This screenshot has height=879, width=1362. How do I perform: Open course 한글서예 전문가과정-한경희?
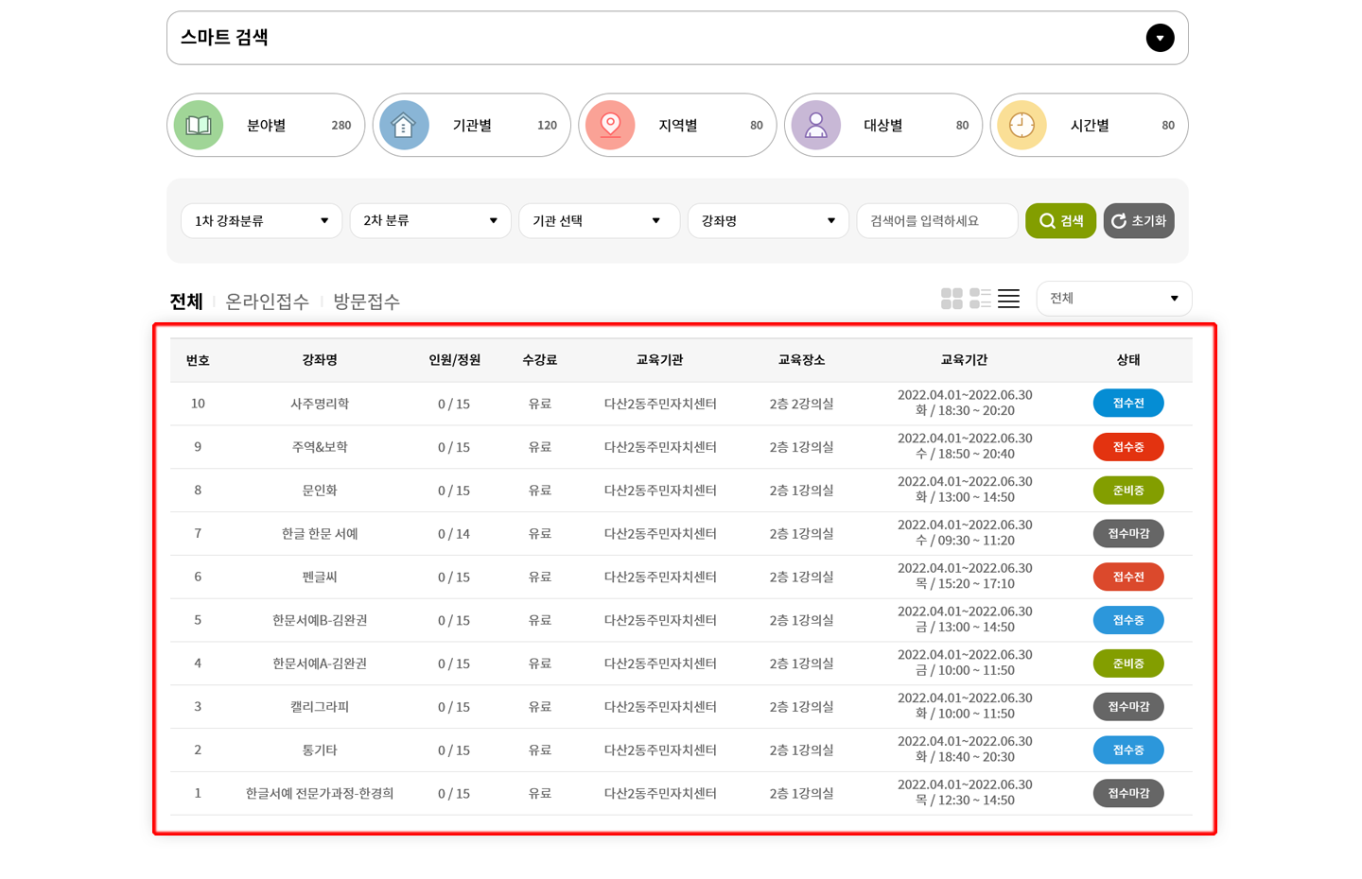tap(320, 794)
